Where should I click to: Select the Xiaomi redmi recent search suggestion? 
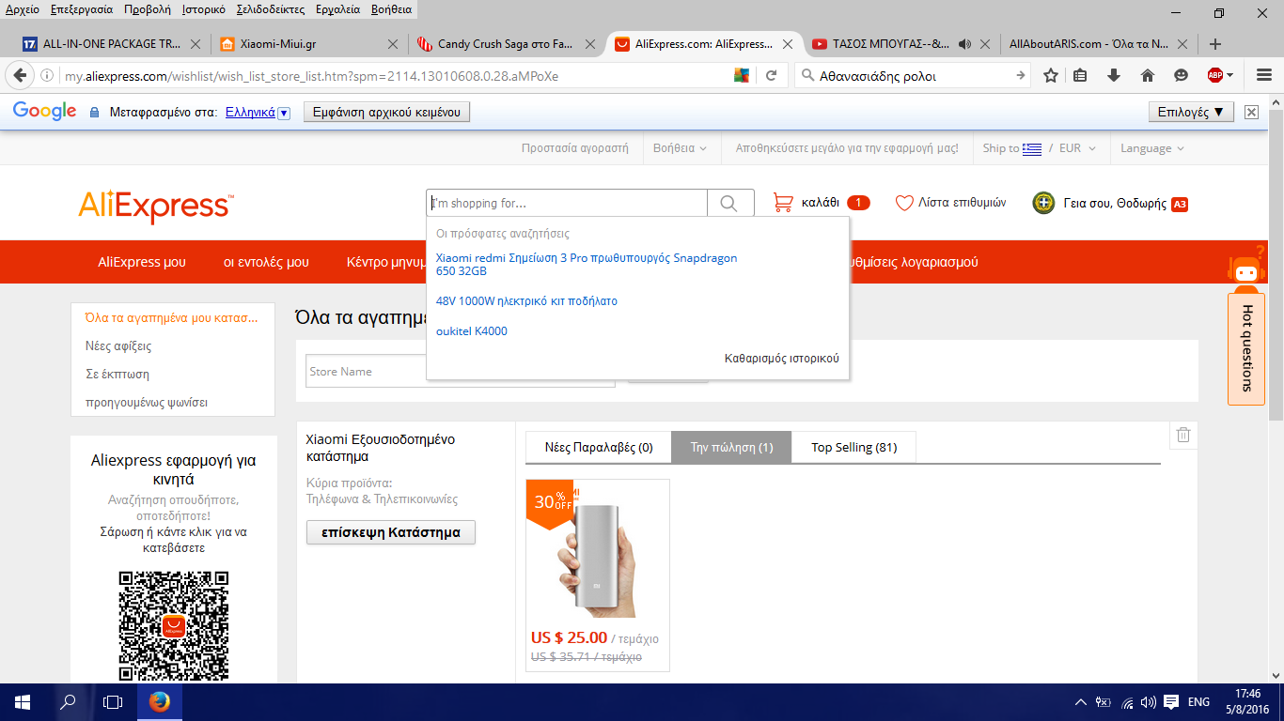click(587, 265)
